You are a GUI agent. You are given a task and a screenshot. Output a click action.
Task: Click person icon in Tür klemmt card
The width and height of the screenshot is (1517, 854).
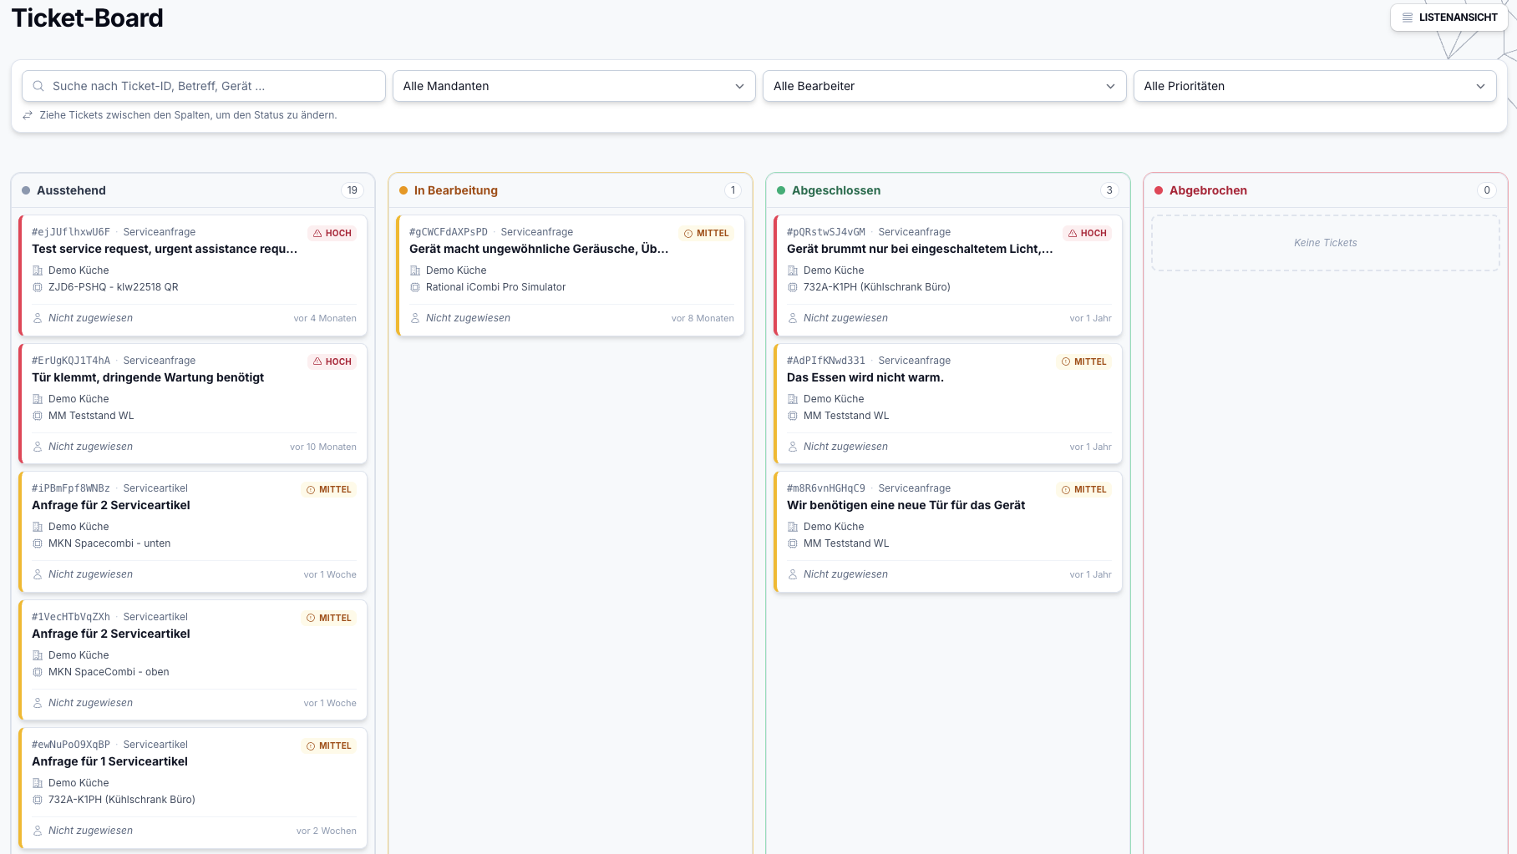point(38,447)
